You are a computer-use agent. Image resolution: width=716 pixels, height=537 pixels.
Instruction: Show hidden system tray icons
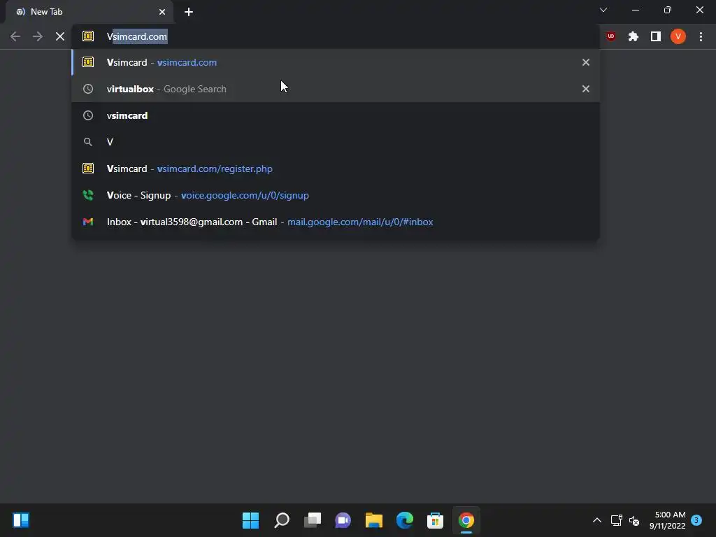point(597,520)
